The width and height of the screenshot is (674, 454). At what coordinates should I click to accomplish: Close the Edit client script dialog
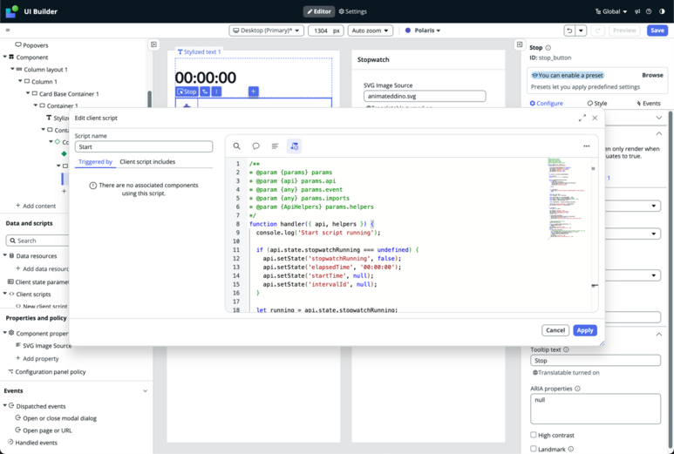coord(595,118)
